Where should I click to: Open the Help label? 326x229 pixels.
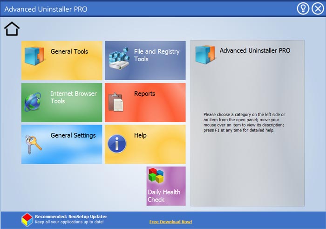tap(140, 135)
